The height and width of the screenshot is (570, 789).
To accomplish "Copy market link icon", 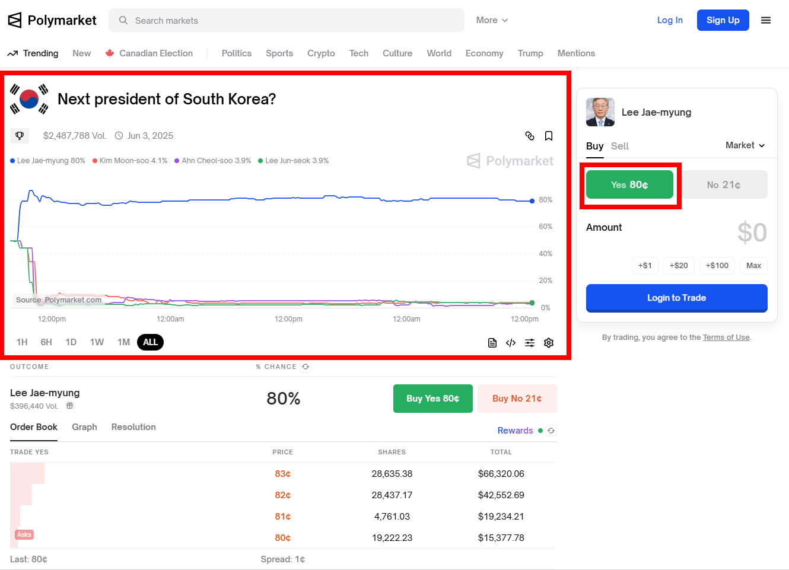I will (530, 136).
